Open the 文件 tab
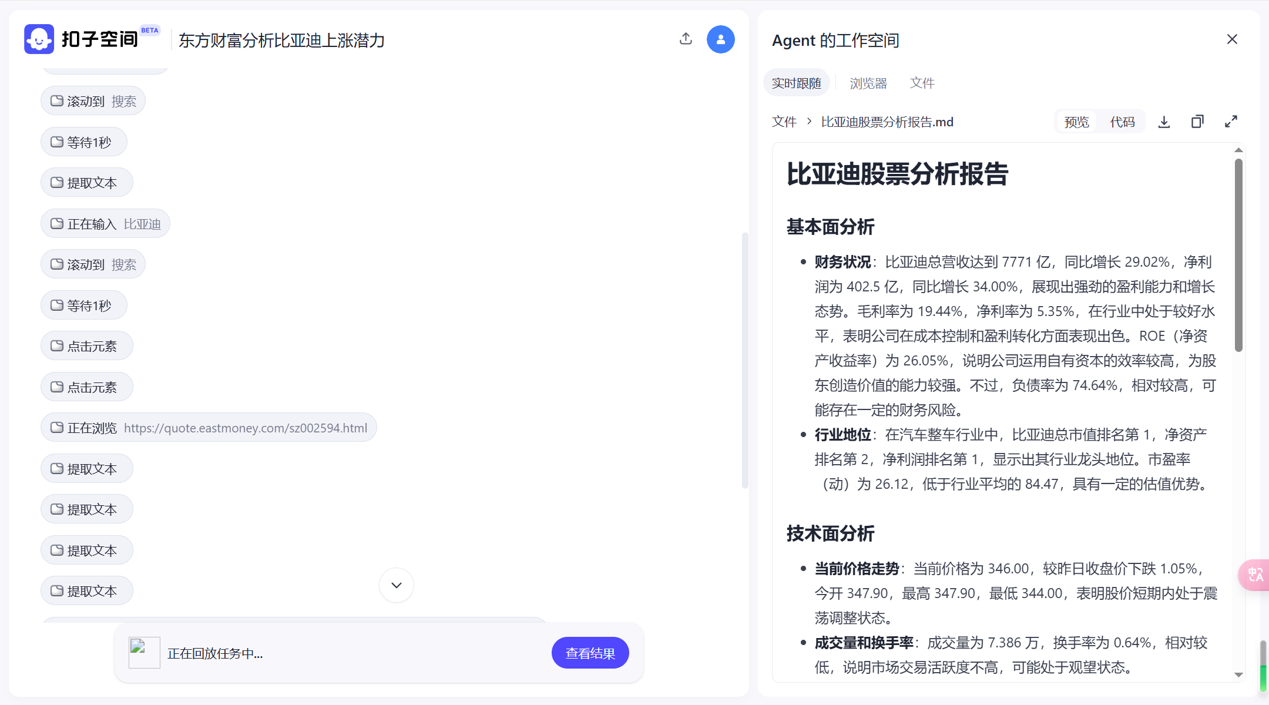The width and height of the screenshot is (1269, 705). pyautogui.click(x=922, y=83)
